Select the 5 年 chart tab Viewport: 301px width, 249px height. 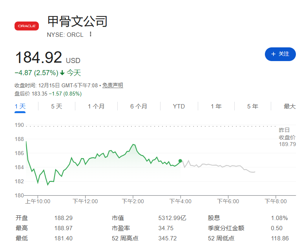coord(252,106)
